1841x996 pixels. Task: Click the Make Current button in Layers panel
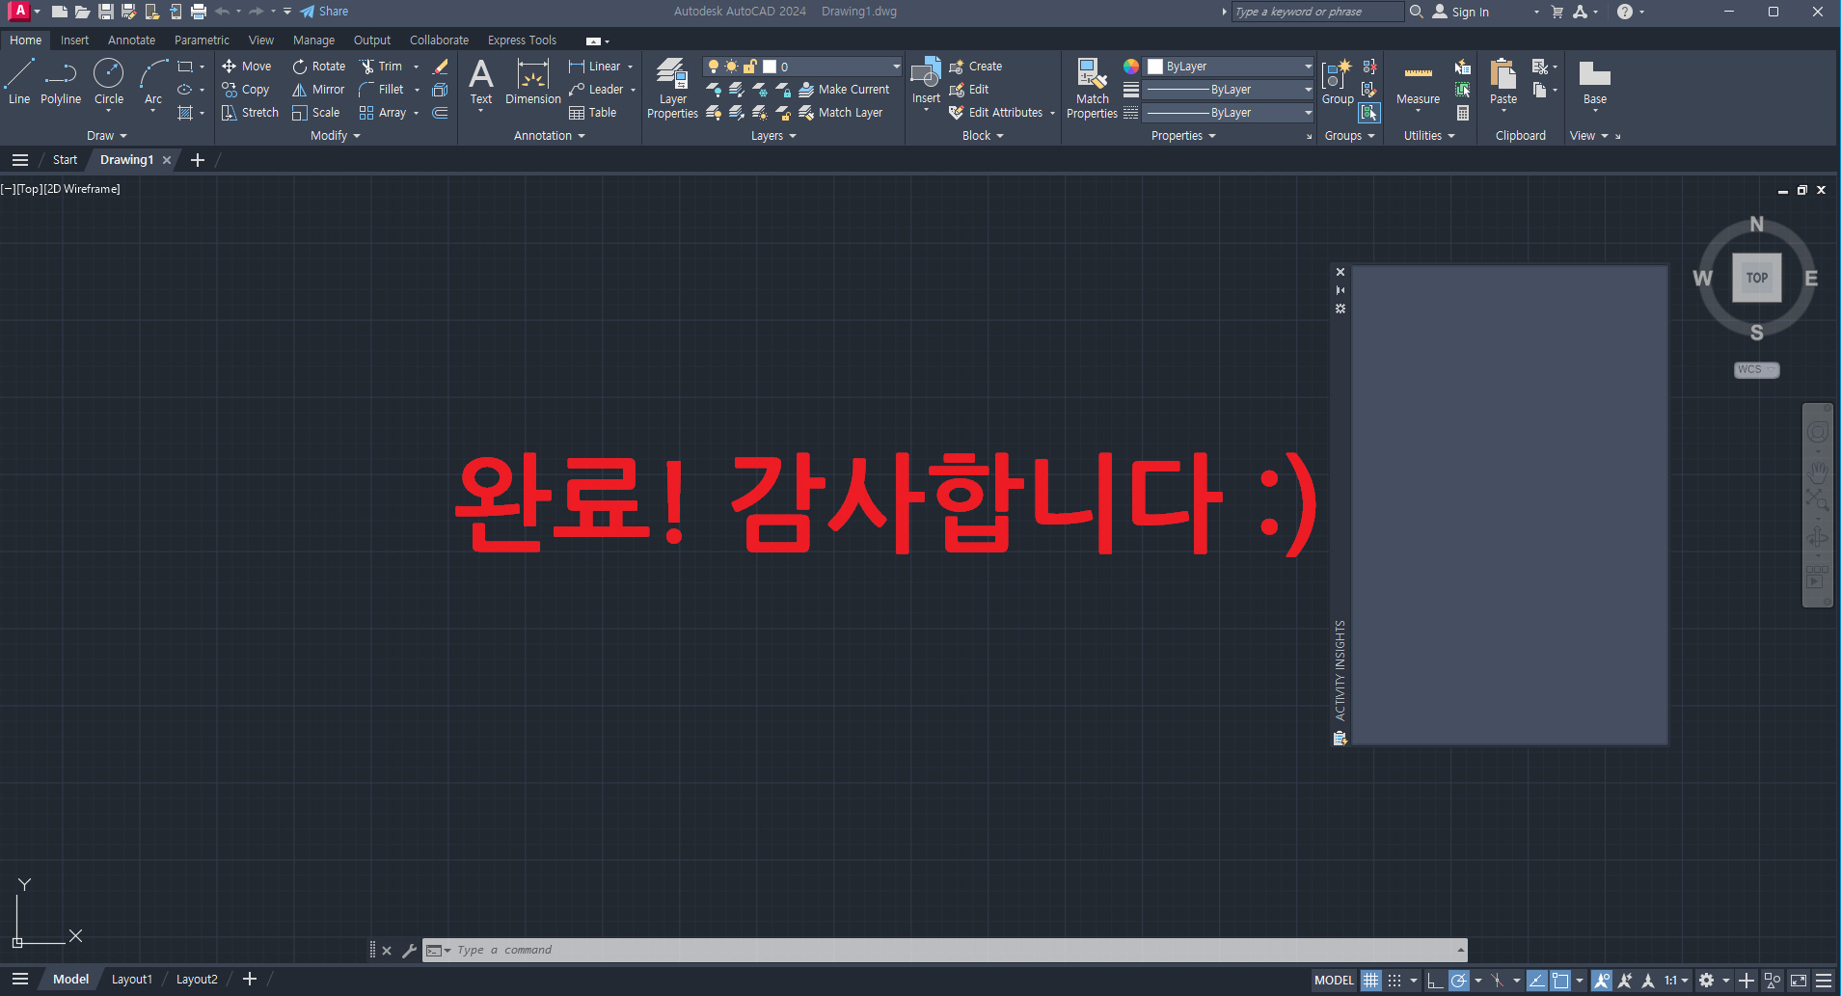pyautogui.click(x=845, y=89)
